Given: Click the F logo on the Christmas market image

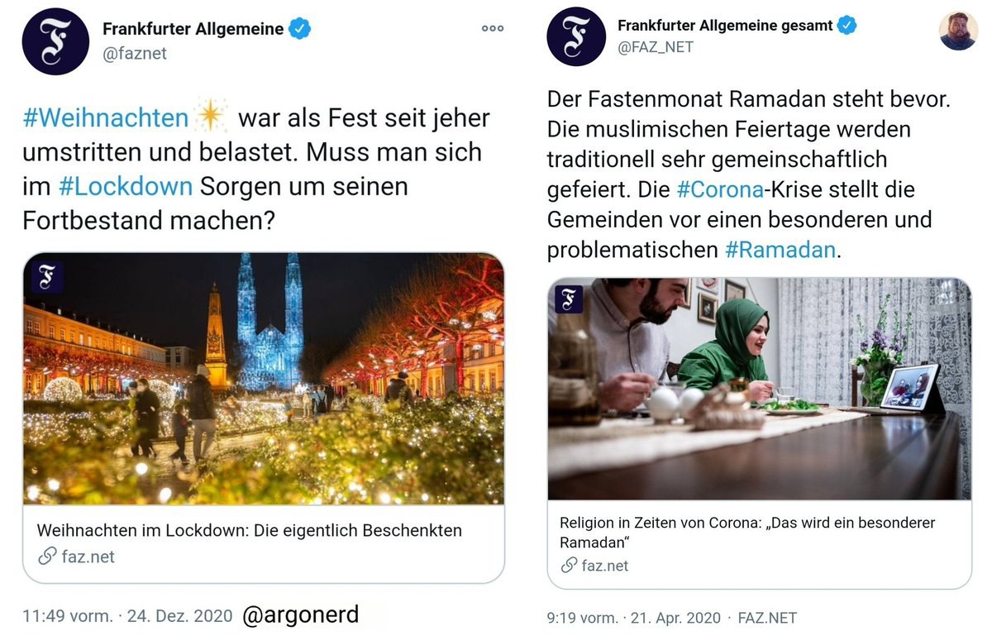Looking at the screenshot, I should click(47, 277).
